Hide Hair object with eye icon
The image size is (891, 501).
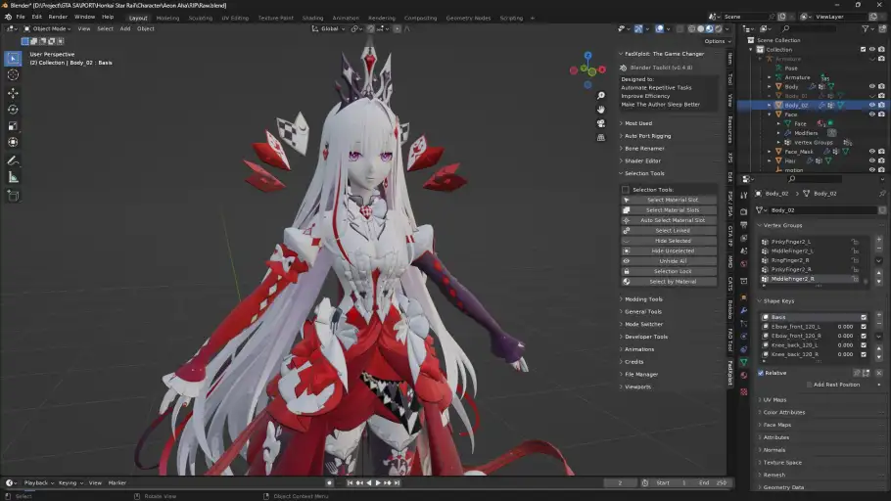pyautogui.click(x=872, y=160)
